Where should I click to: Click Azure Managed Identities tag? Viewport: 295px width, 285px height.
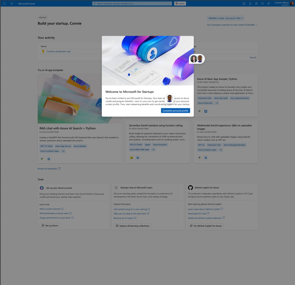(234, 145)
